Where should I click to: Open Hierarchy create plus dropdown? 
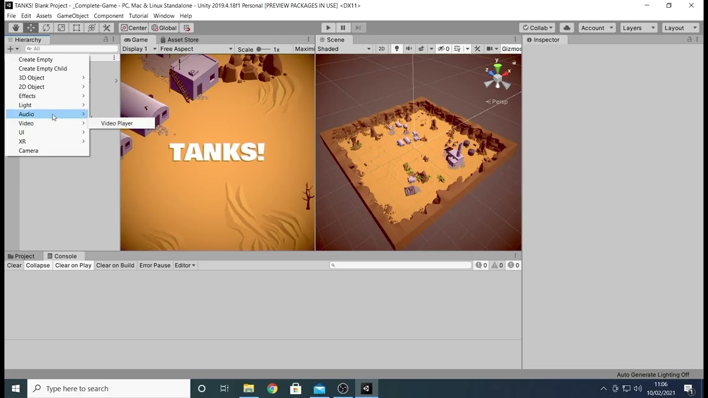click(13, 49)
